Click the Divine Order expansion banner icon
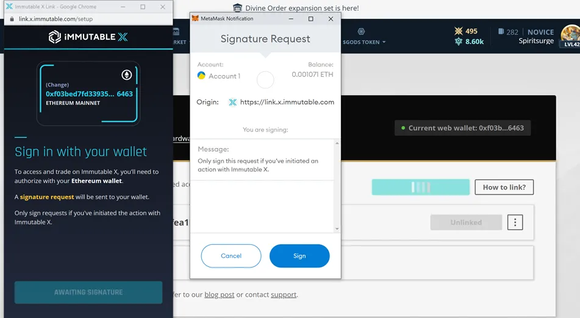The width and height of the screenshot is (580, 318). click(237, 8)
